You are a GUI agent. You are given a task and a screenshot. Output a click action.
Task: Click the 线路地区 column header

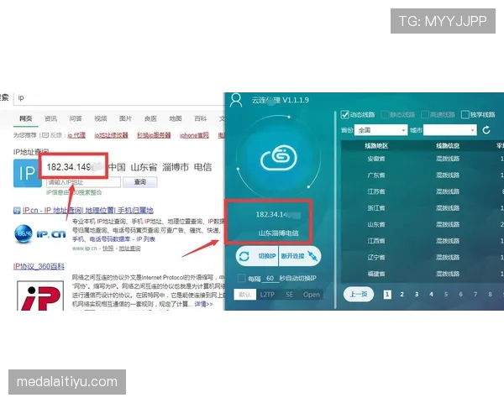[376, 146]
